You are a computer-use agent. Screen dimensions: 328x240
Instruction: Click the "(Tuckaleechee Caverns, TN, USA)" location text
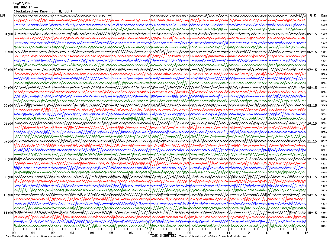(x=43, y=11)
